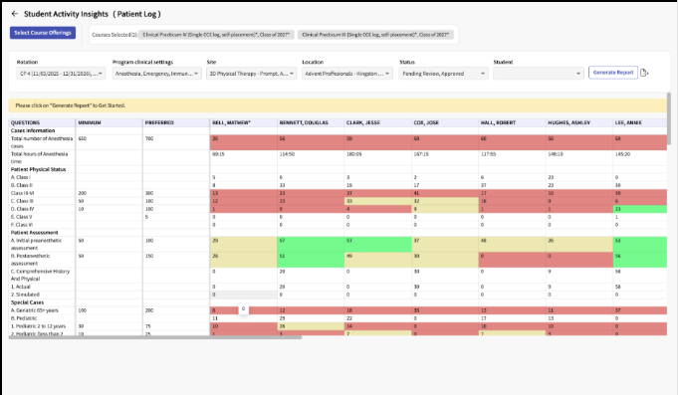
Task: Click the 700 preferred Anesthesia cases value
Action: pos(149,138)
